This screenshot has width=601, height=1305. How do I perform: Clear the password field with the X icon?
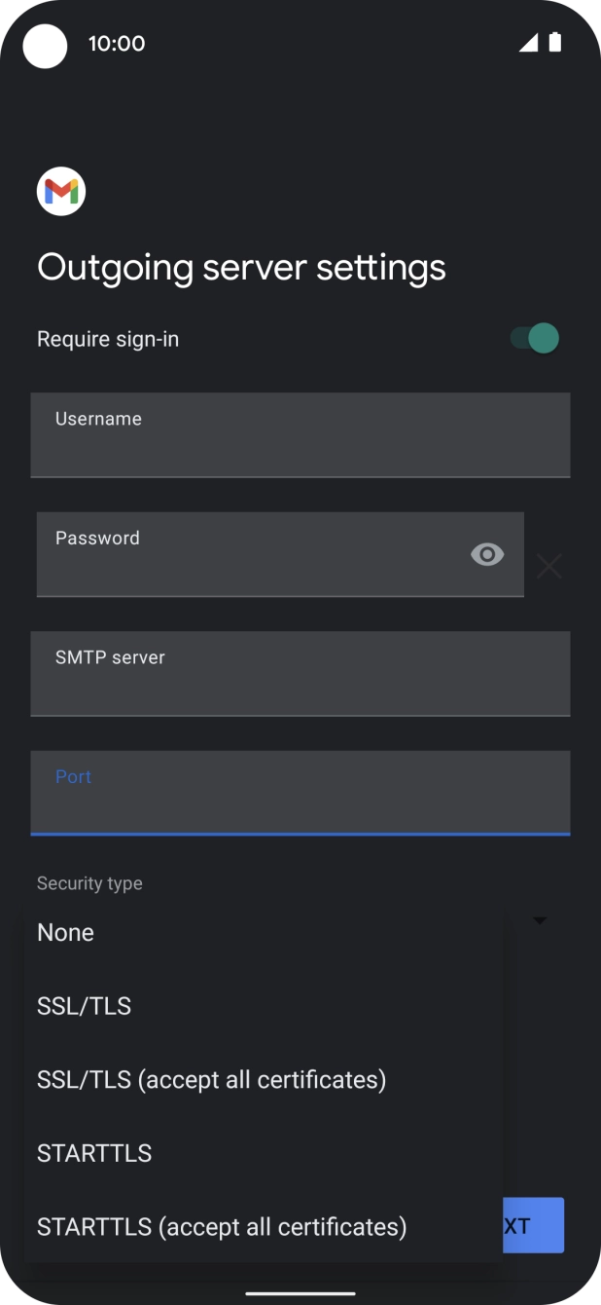[x=548, y=566]
